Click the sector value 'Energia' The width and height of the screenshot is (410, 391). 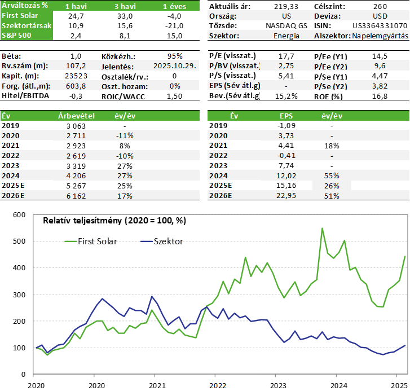286,36
